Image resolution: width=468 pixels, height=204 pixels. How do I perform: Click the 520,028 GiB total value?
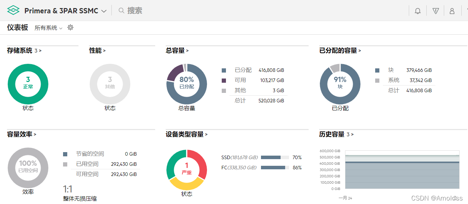pyautogui.click(x=271, y=101)
